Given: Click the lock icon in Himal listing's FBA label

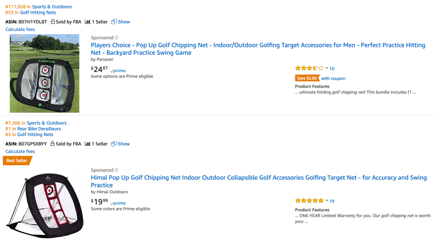Looking at the screenshot, I should pos(53,144).
